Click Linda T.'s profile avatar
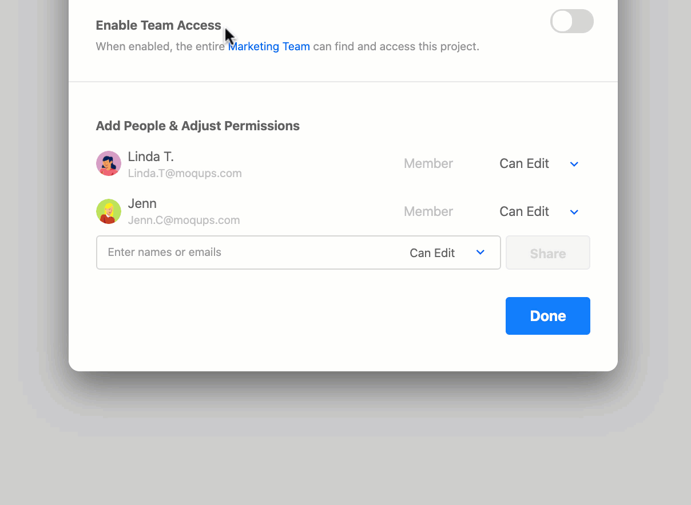The image size is (691, 505). point(108,163)
